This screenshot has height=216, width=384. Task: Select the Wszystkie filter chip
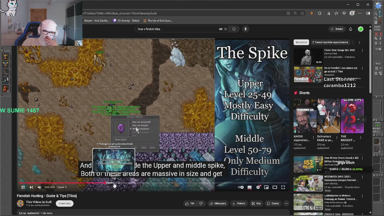coord(301,42)
